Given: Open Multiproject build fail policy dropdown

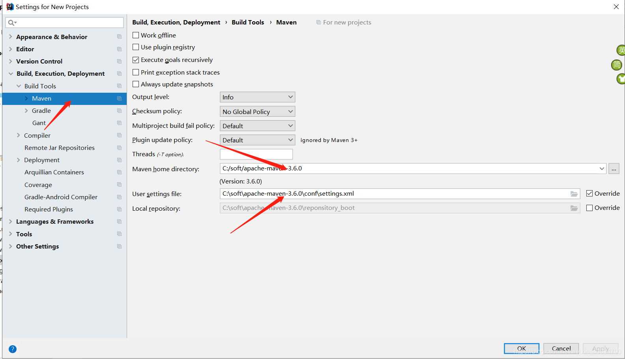Looking at the screenshot, I should [x=257, y=126].
